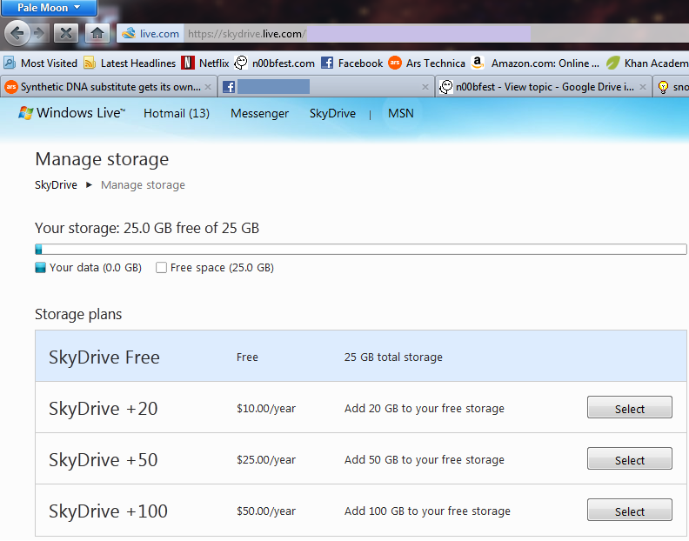Switch to the lightbulb icon tab
Screen dimensions: 689x541
[671, 87]
